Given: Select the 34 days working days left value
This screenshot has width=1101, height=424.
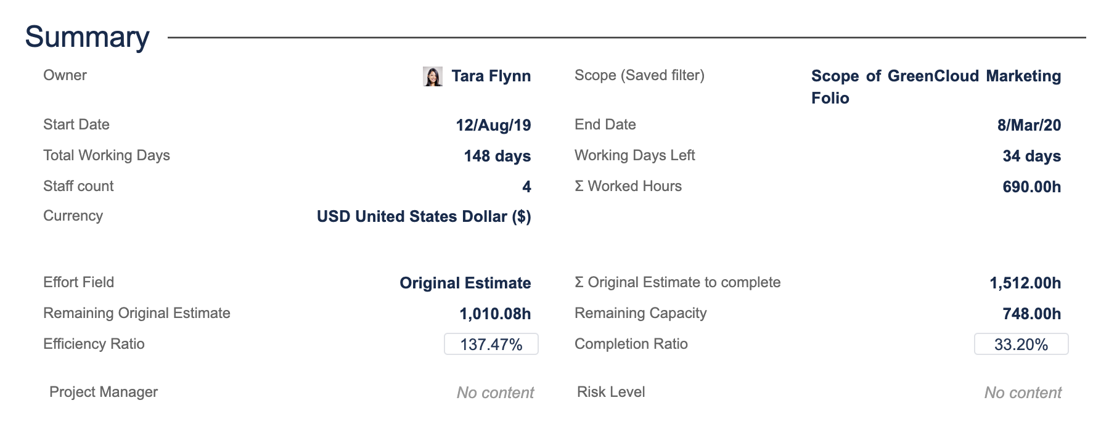Looking at the screenshot, I should click(x=1031, y=156).
